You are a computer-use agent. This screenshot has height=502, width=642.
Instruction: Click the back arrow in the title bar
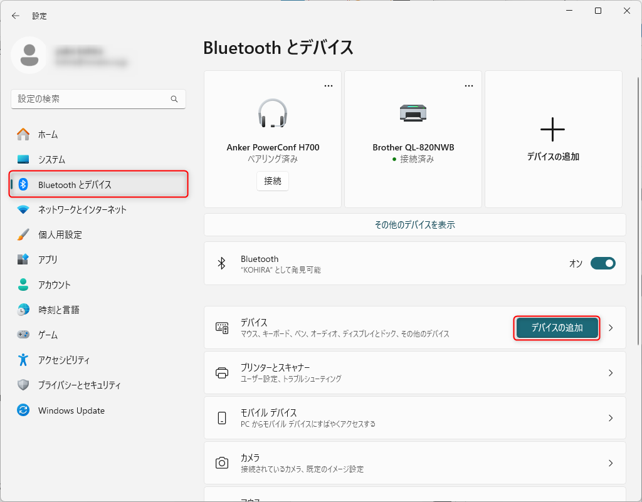tap(16, 16)
